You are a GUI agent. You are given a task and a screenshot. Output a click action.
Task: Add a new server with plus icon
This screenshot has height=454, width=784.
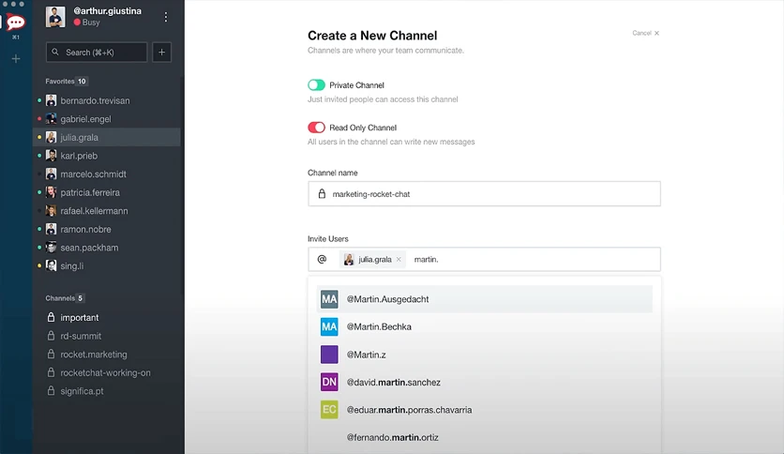pos(16,59)
